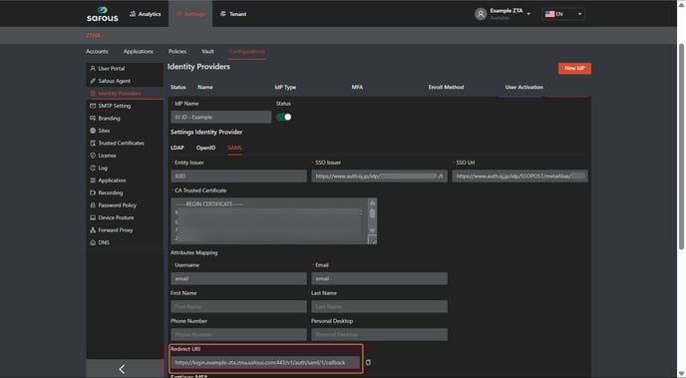This screenshot has height=378, width=686.
Task: Click the Last Name input field
Action: [x=379, y=306]
